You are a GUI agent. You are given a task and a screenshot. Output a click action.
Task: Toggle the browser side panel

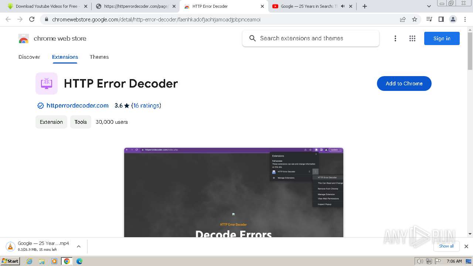click(x=441, y=19)
